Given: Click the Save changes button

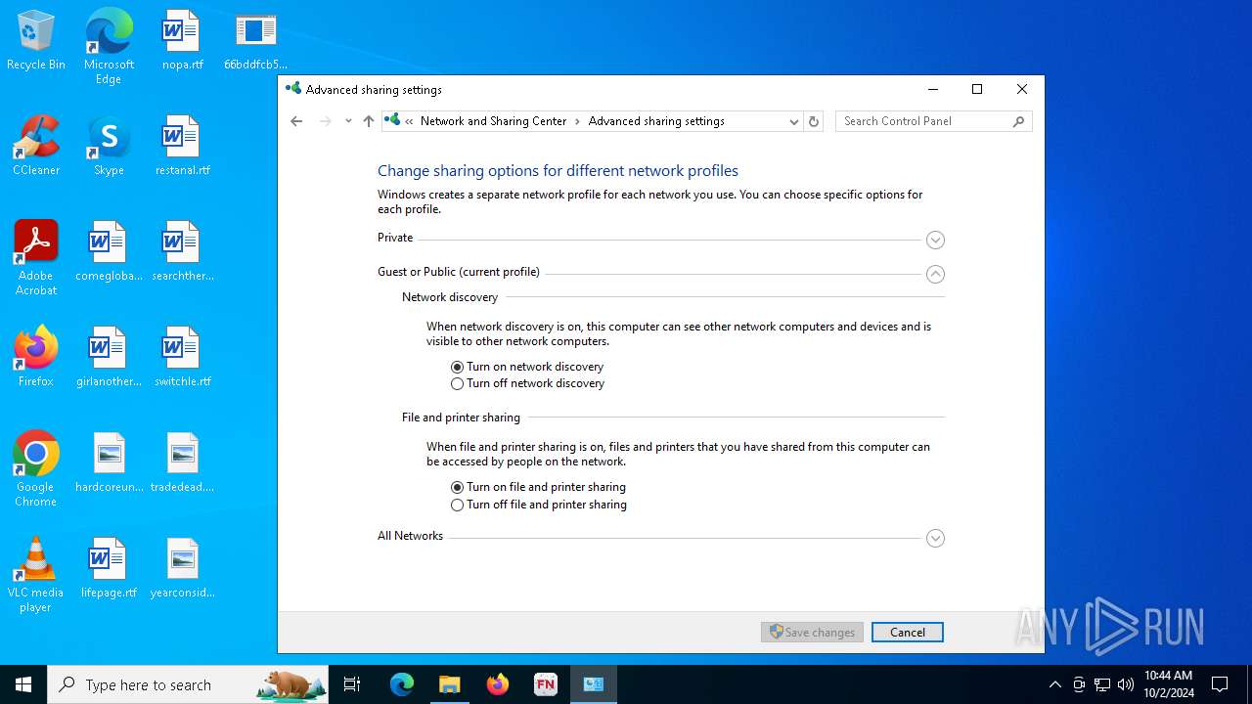Looking at the screenshot, I should [x=812, y=633].
